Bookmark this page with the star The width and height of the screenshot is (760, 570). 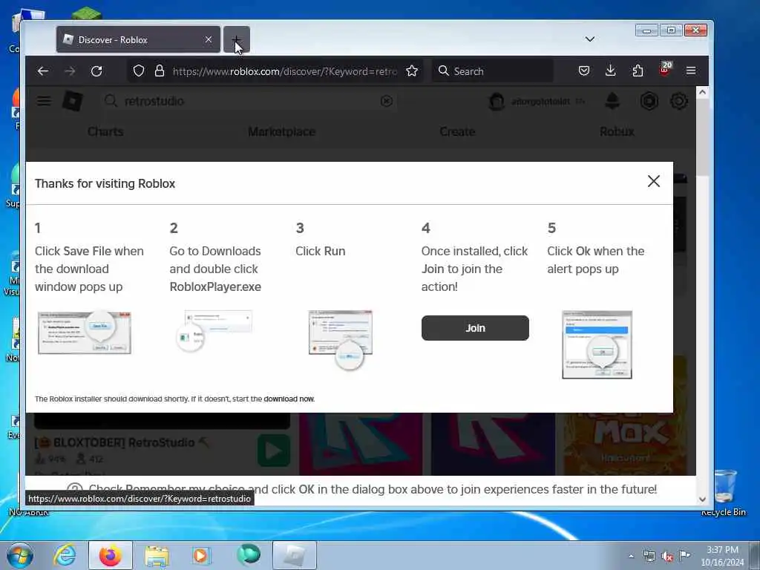412,71
